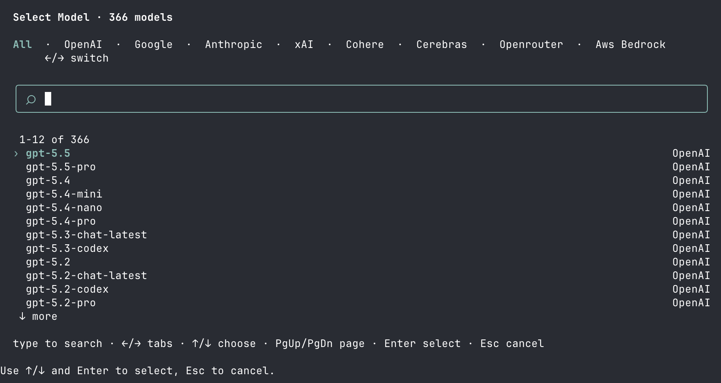Pick the gpt-5.2-codex model
Screen dimensions: 721x383
click(x=362, y=289)
